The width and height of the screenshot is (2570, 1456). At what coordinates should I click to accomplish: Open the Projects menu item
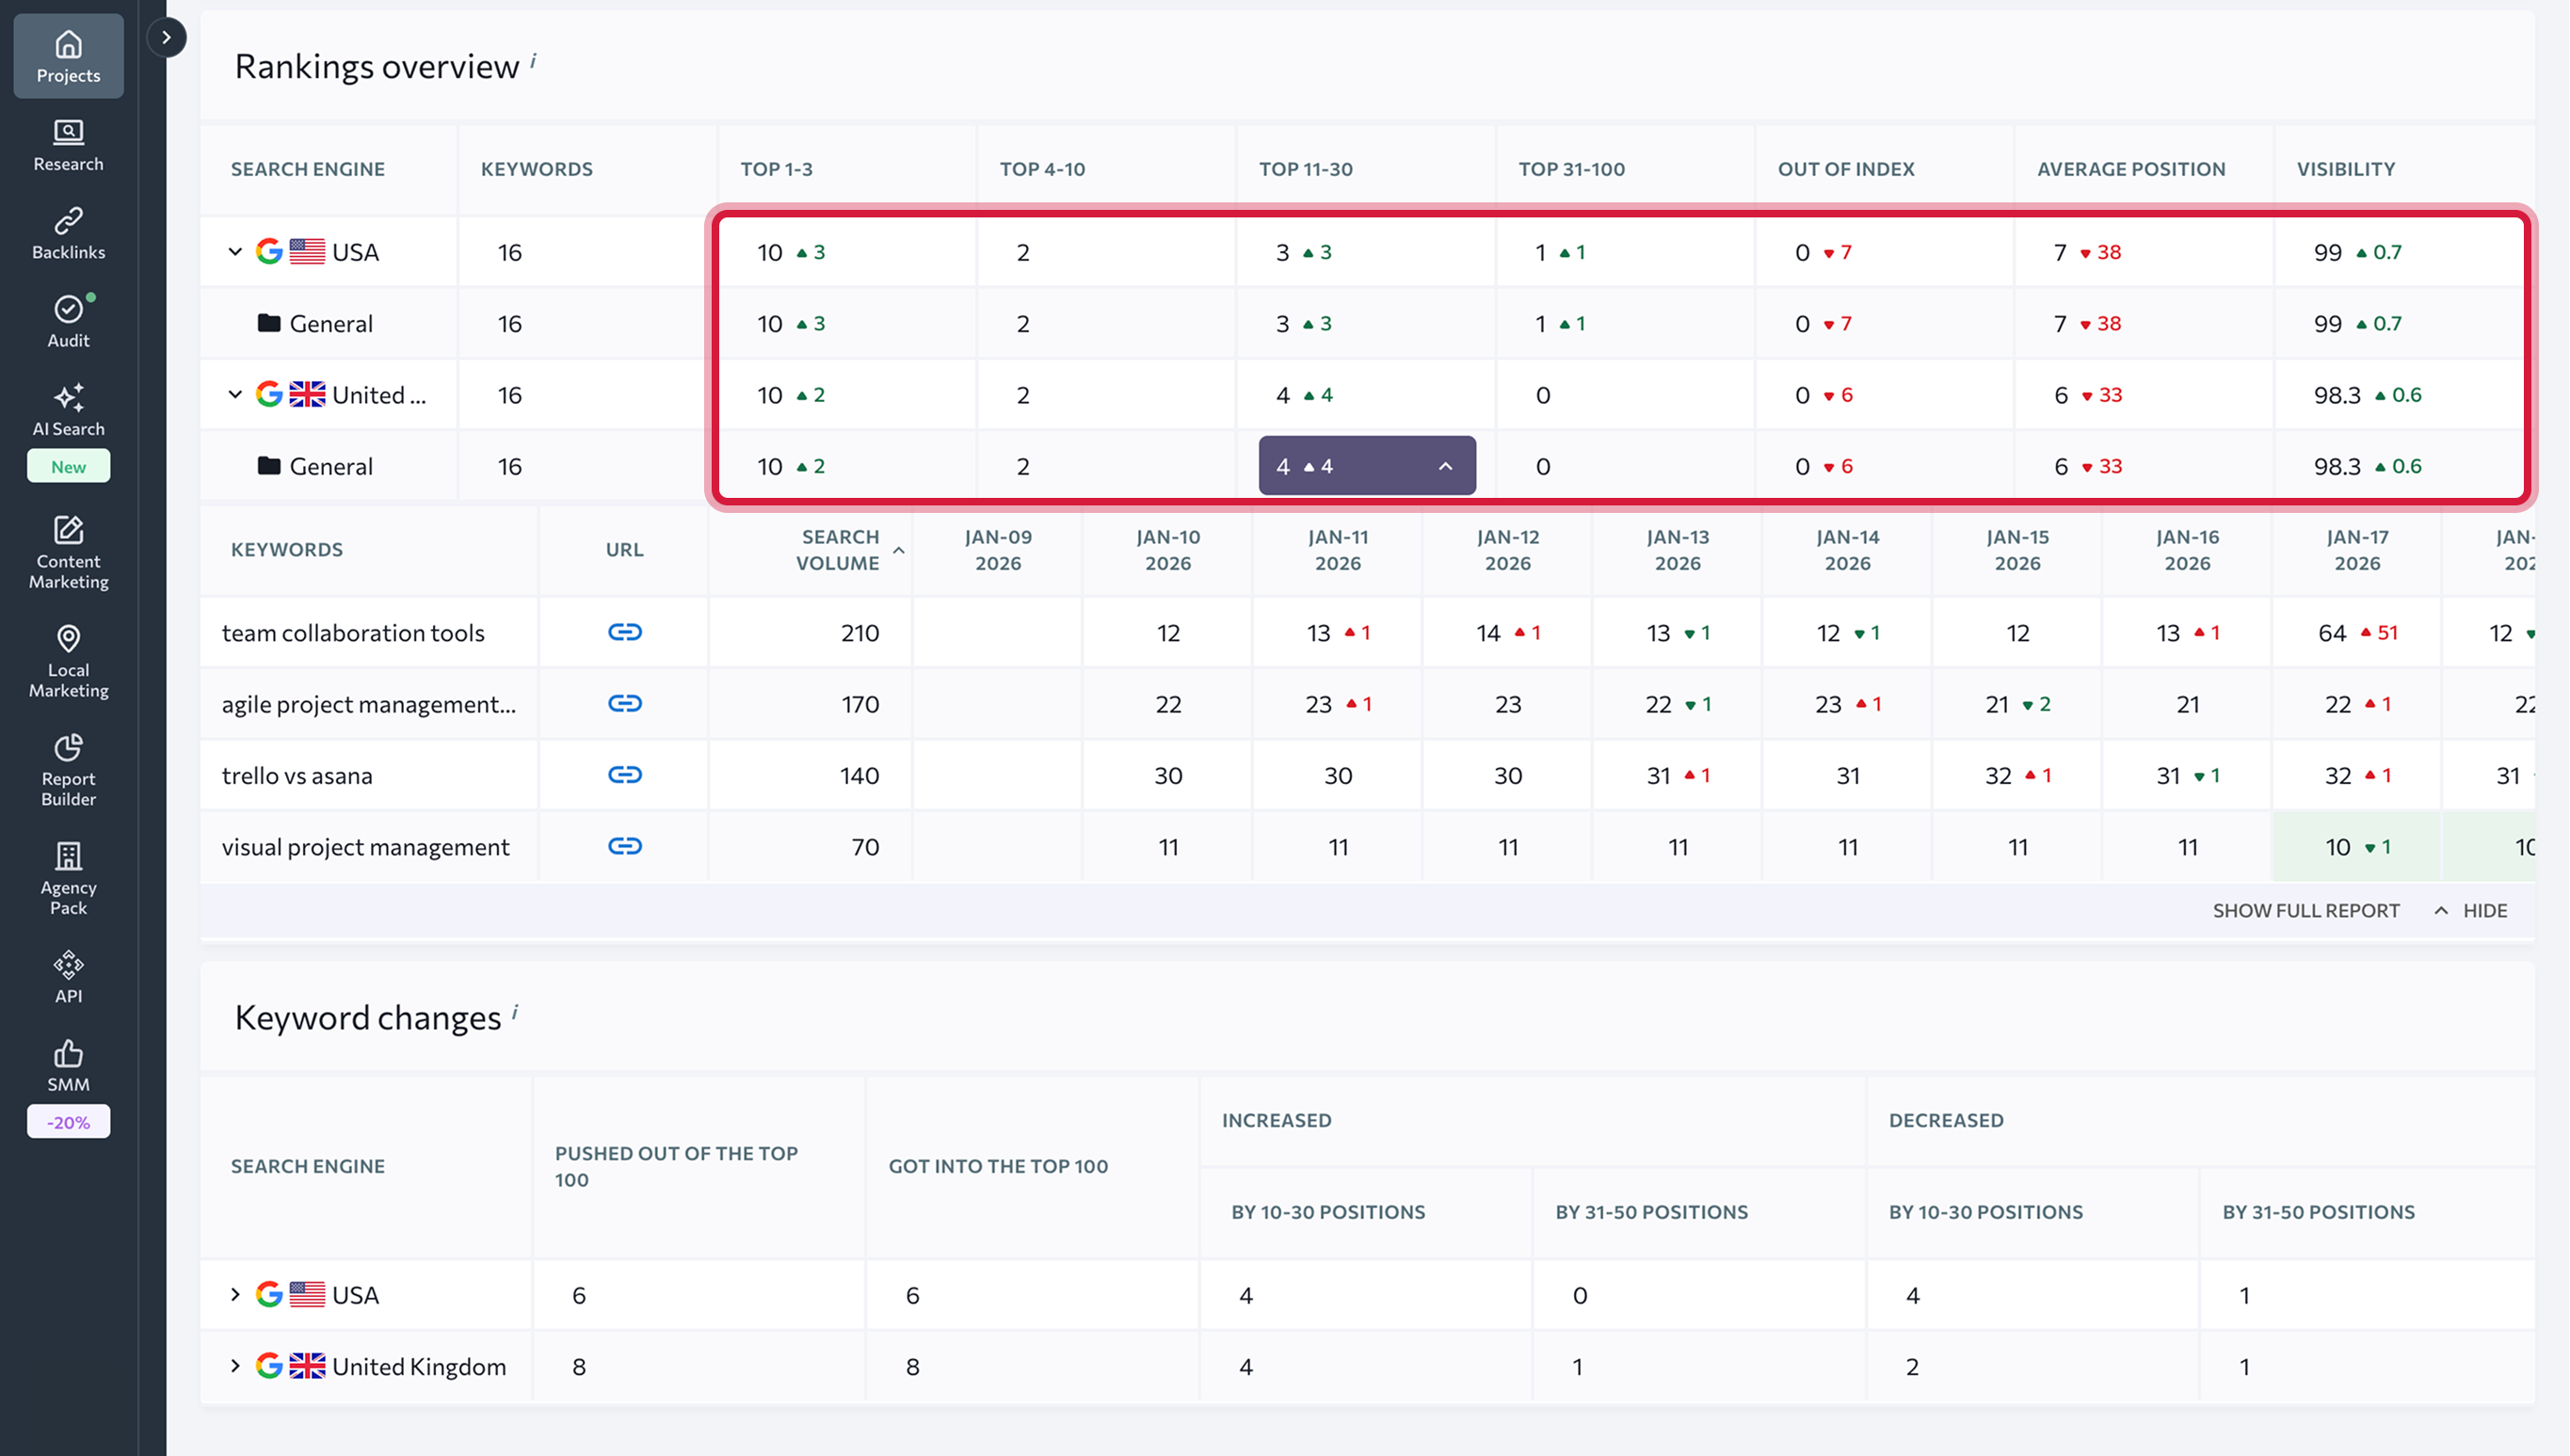68,56
